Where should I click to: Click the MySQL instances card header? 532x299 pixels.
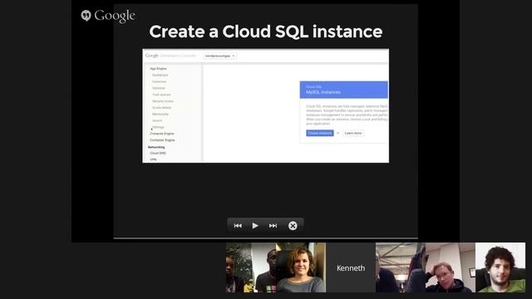pos(343,90)
